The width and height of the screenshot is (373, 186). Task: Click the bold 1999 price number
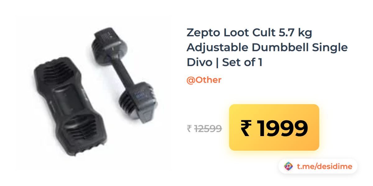coord(282,128)
